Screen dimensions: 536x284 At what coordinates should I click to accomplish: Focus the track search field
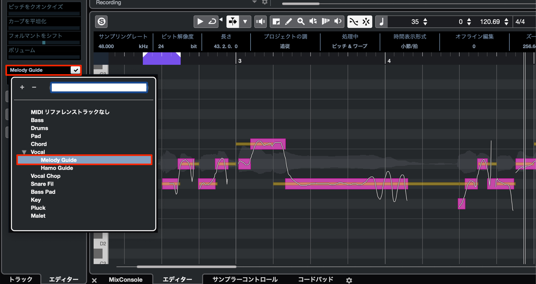(99, 87)
